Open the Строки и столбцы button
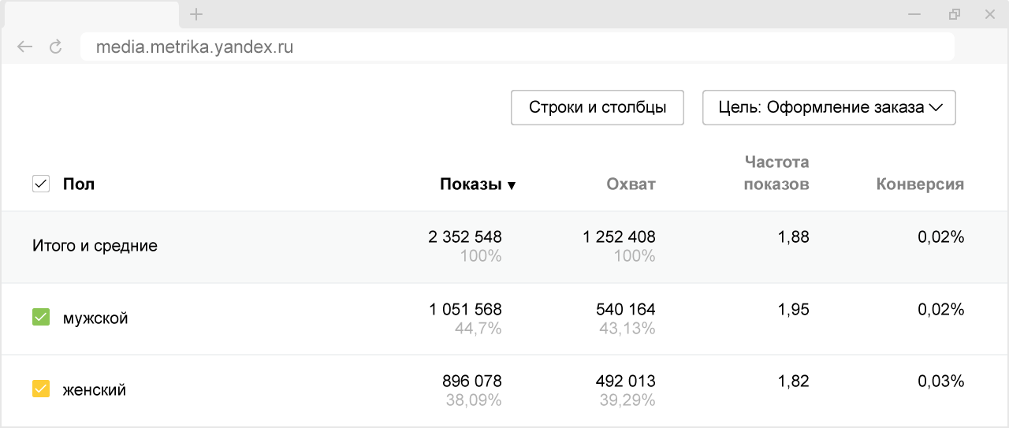 pyautogui.click(x=597, y=108)
